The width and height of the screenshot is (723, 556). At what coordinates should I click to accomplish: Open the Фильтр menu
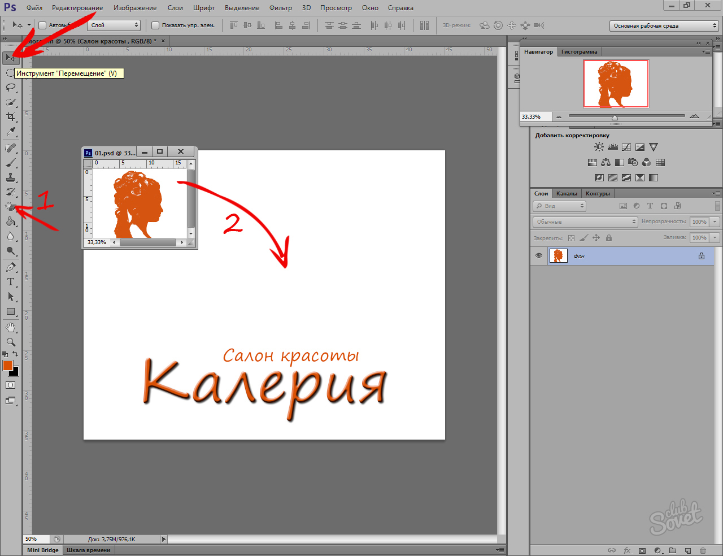click(280, 8)
